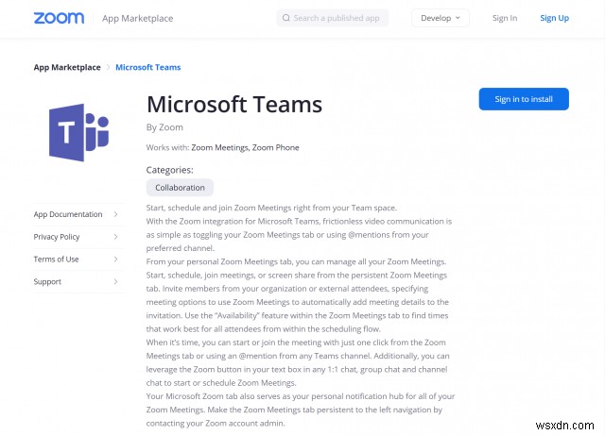This screenshot has width=605, height=435.
Task: Click the search magnifier icon
Action: [285, 18]
